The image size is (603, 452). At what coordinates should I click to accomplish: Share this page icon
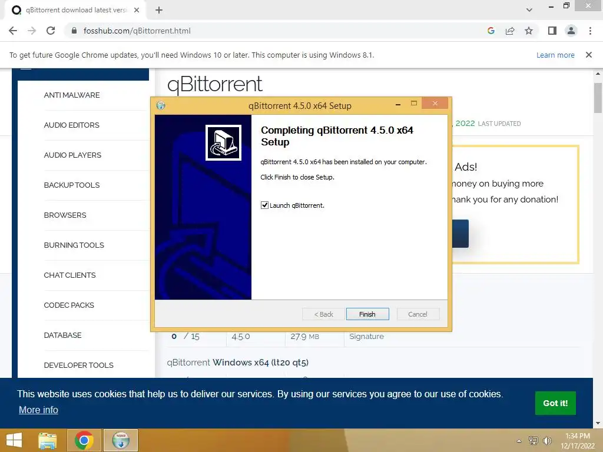[510, 31]
